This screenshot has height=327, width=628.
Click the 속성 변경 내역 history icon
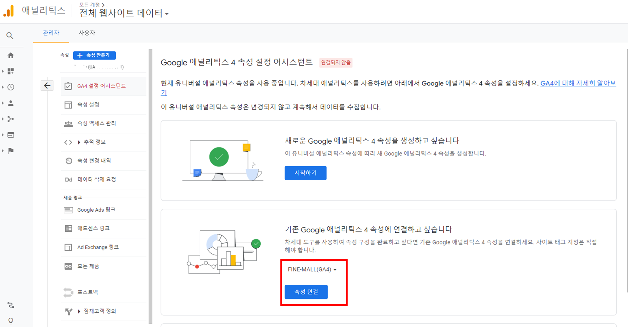tap(69, 161)
